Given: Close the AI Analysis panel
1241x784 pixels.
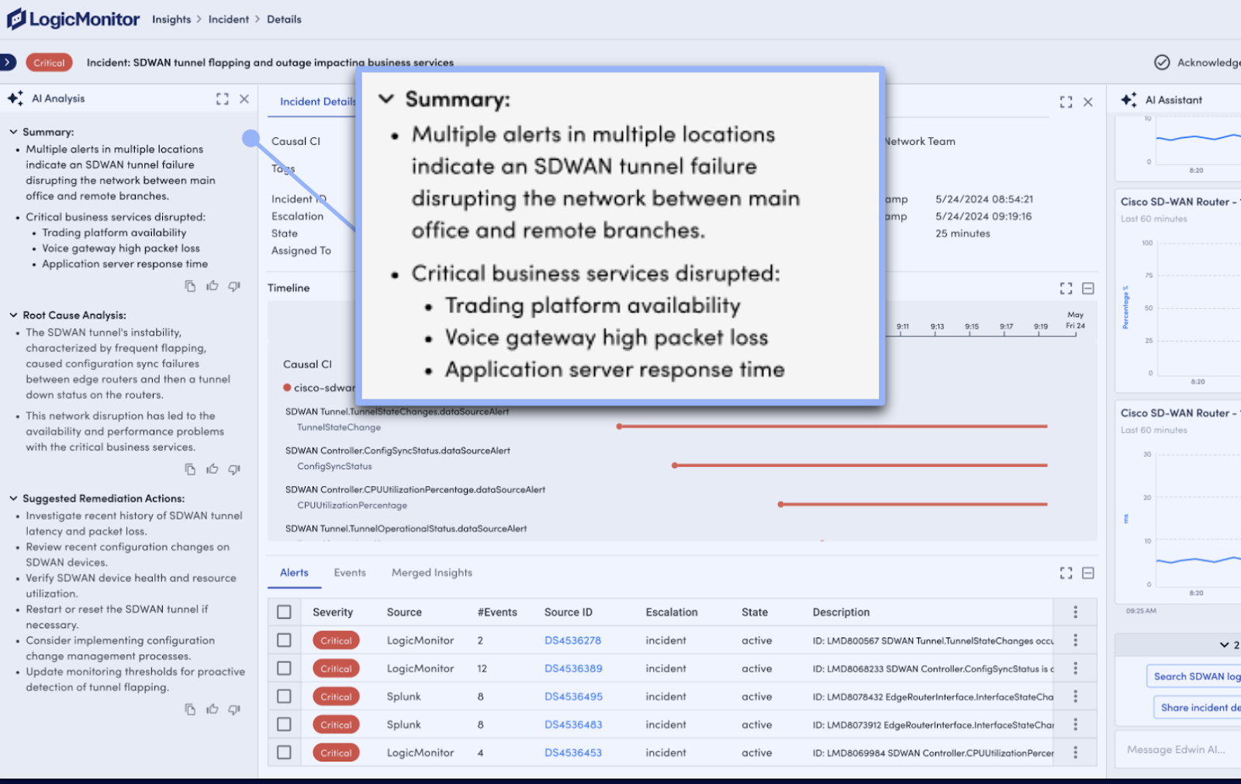Looking at the screenshot, I should click(244, 99).
